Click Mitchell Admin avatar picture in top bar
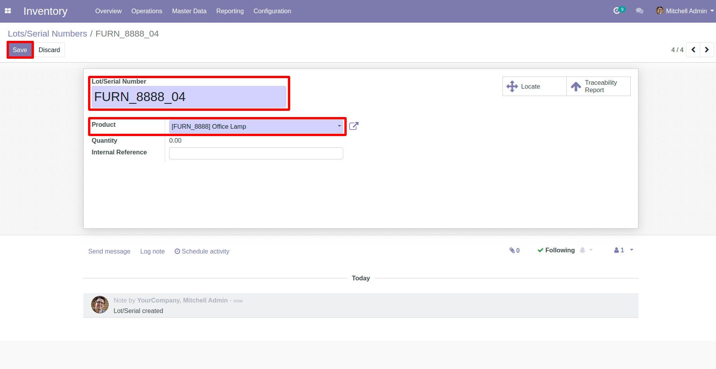Screen dimensions: 716x369 [660, 10]
